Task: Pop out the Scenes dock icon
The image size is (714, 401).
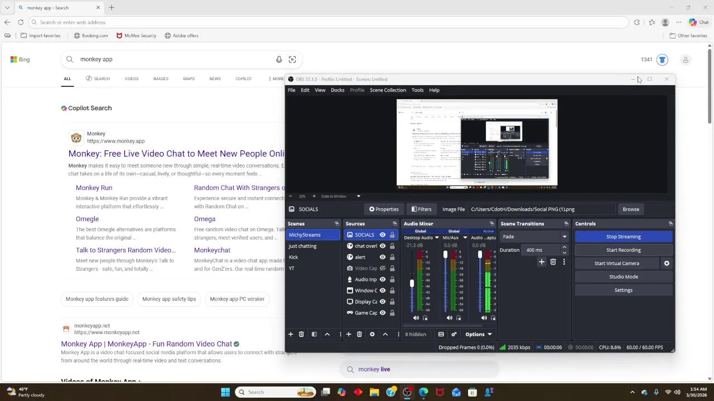Action: tap(336, 224)
